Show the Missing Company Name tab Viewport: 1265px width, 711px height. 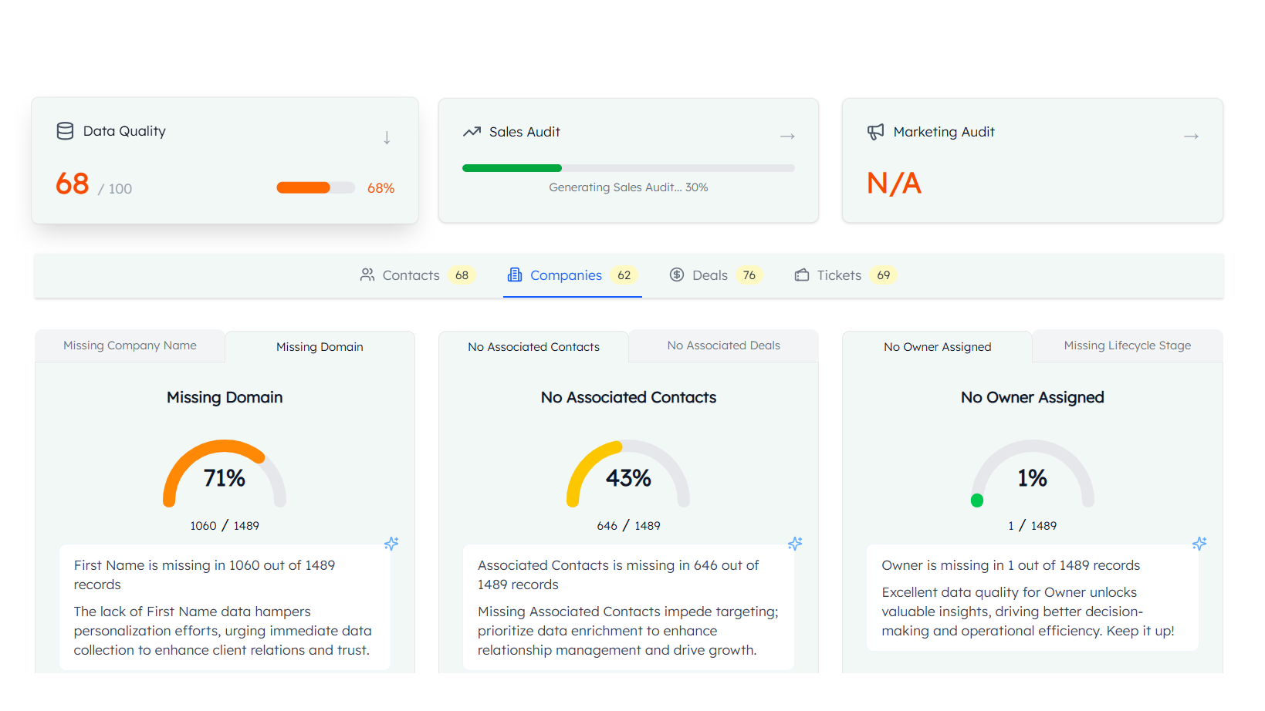[x=130, y=345]
